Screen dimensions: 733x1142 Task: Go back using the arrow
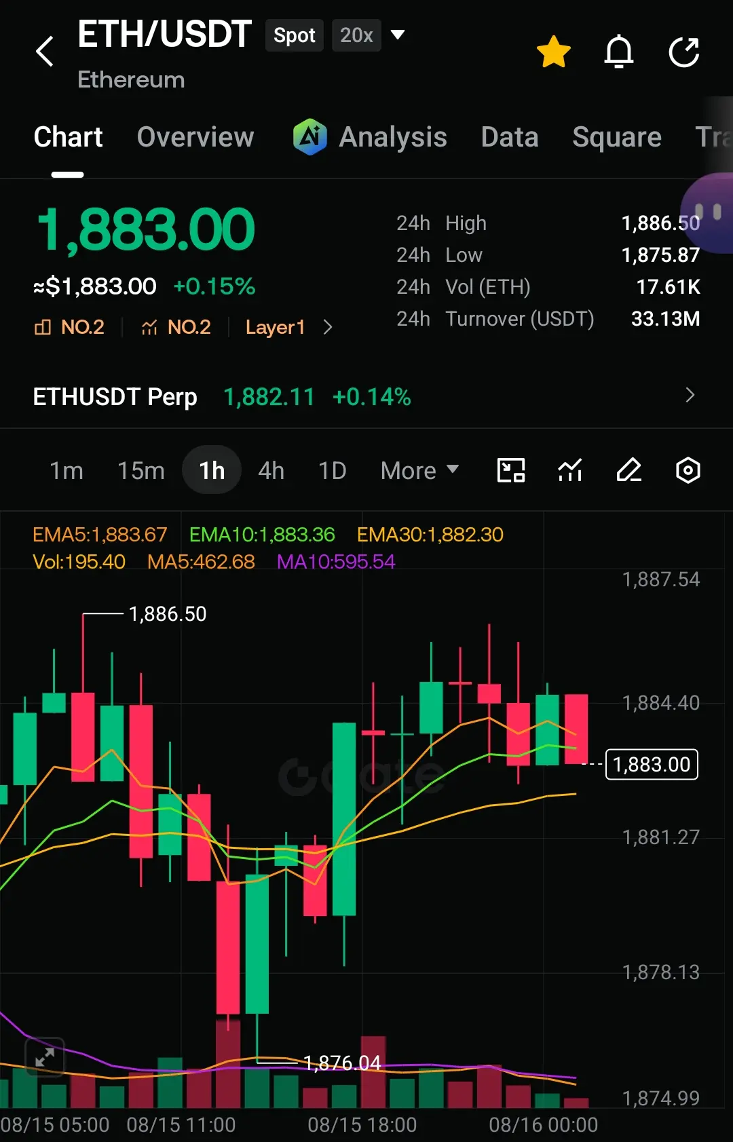click(x=45, y=52)
